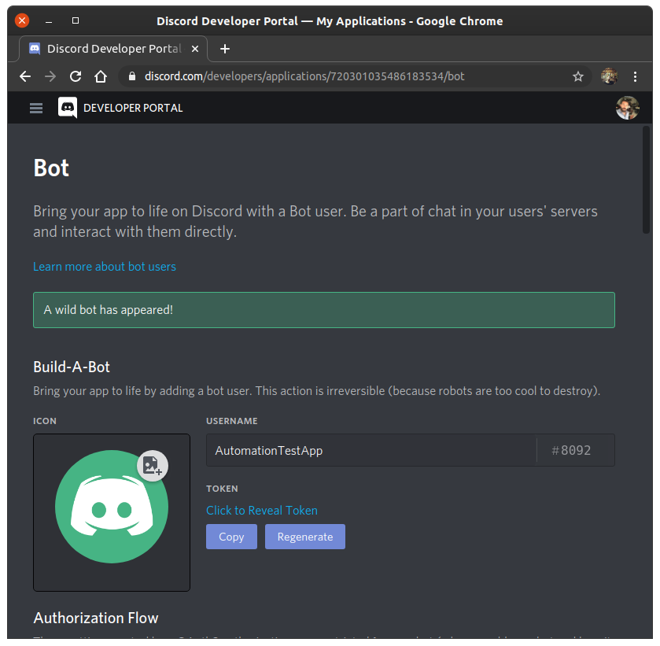This screenshot has height=646, width=660.
Task: Upload a new bot icon image
Action: pyautogui.click(x=153, y=466)
